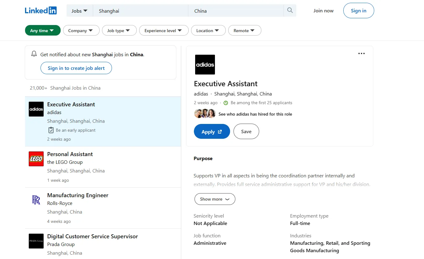Click Sign in to create job alert
This screenshot has width=424, height=259.
click(x=76, y=68)
